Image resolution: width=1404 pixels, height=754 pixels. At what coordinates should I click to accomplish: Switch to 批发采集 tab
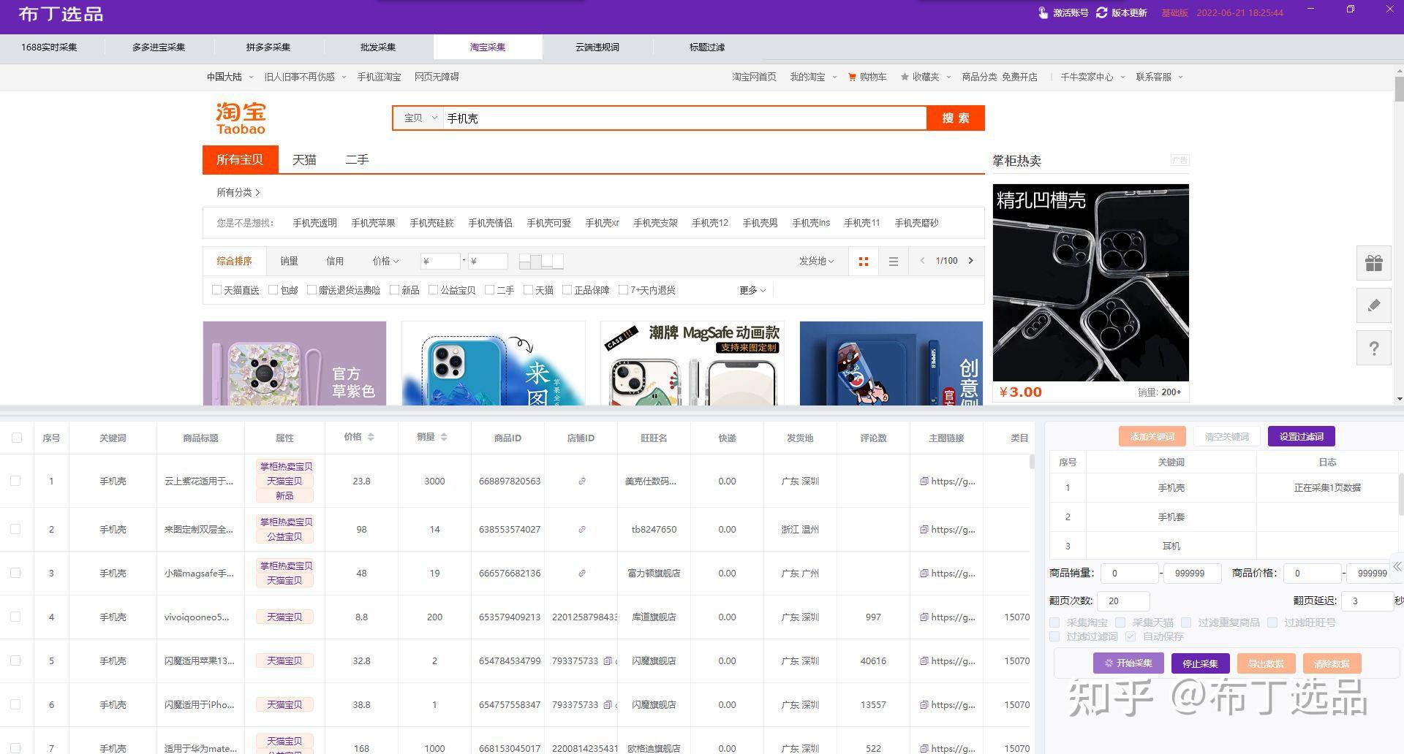click(x=378, y=47)
